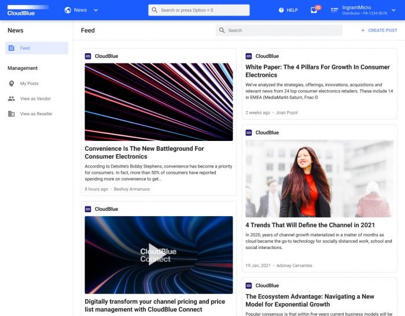Click CloudBlue avatar on Convenience post
This screenshot has width=405, height=316.
point(88,56)
